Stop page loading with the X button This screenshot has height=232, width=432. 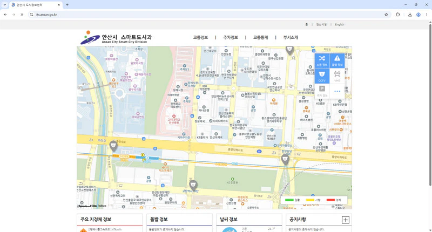click(22, 15)
